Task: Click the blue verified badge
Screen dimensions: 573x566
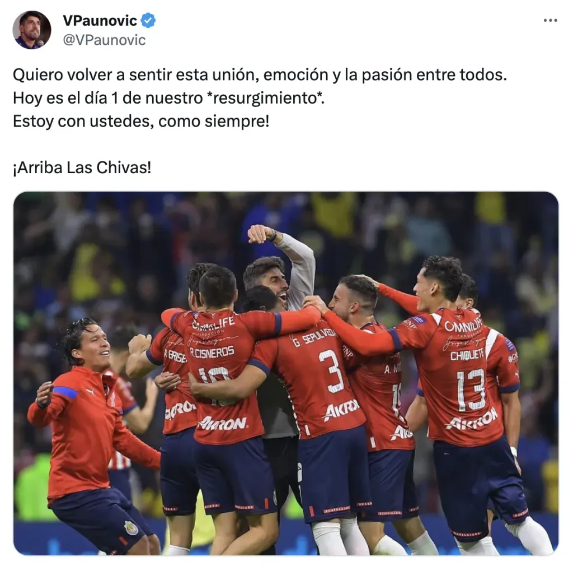Action: point(148,20)
